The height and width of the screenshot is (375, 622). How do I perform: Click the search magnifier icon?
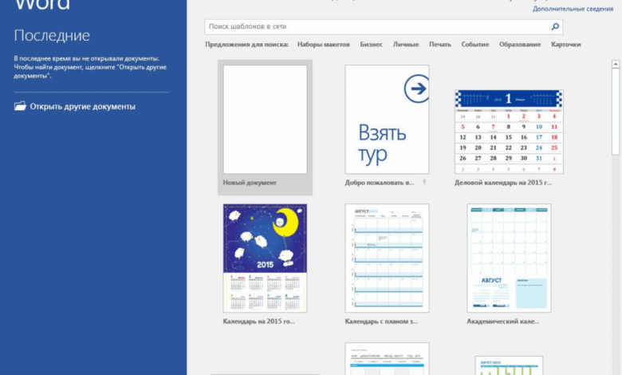pos(556,27)
